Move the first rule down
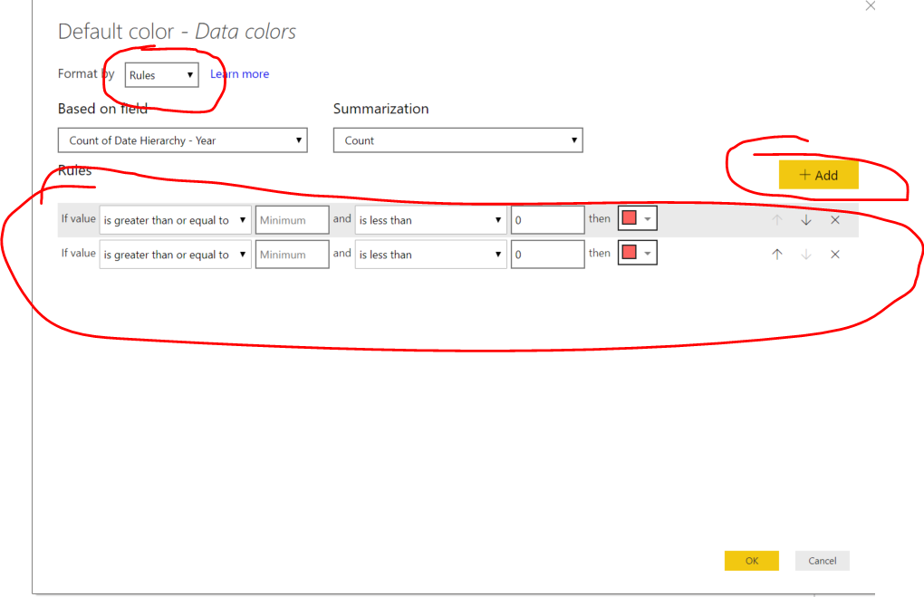The width and height of the screenshot is (924, 597). click(805, 220)
